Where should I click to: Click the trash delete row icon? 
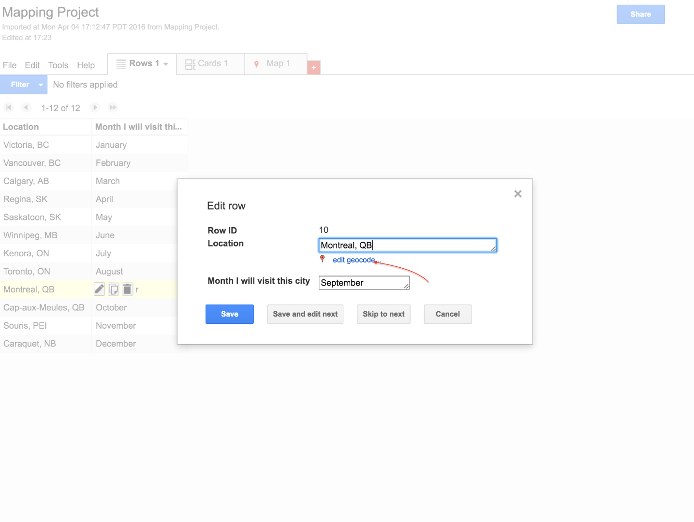coord(127,289)
